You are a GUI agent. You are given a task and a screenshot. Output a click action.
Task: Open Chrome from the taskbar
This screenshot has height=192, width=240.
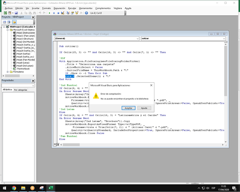pyautogui.click(x=14, y=188)
